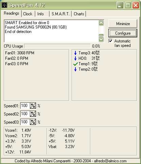Click the +3.3V 3.31V voltage reading
The width and height of the screenshot is (141, 164).
coord(18,141)
